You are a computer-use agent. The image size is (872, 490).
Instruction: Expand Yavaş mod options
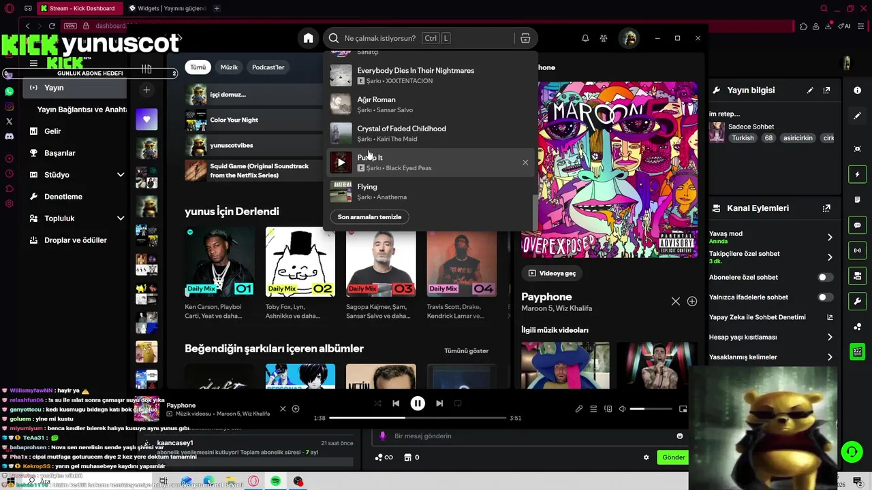click(x=830, y=237)
